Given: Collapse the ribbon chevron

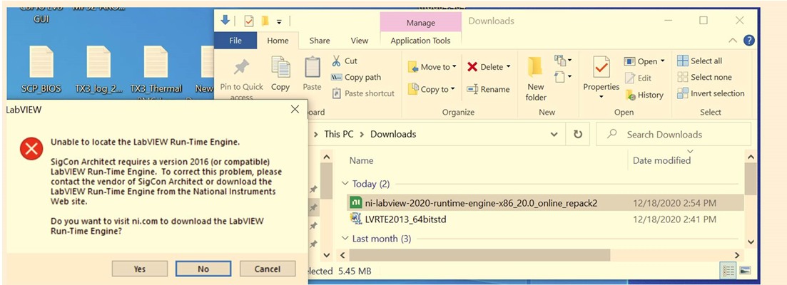Looking at the screenshot, I should (733, 41).
